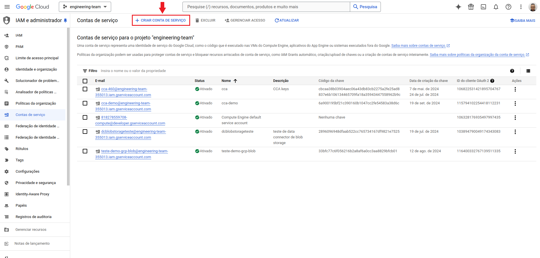Click the gift free trial icon

point(471,7)
